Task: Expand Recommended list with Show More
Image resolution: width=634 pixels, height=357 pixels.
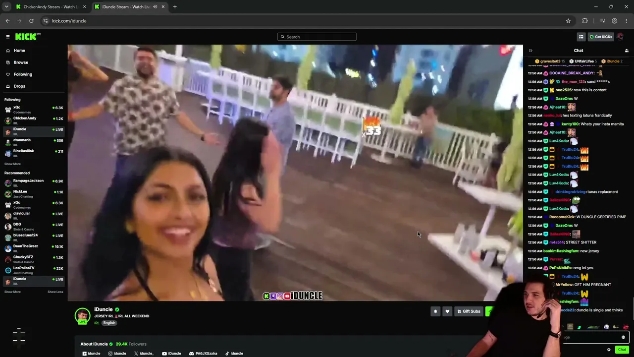Action: click(12, 292)
